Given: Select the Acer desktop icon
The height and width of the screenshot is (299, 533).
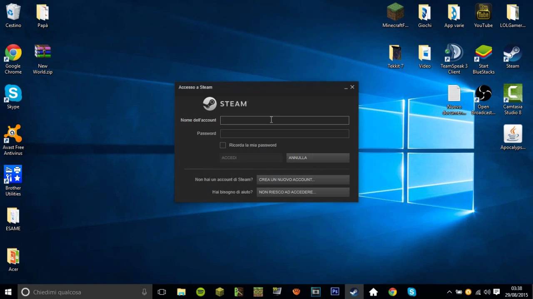Looking at the screenshot, I should pos(13,260).
